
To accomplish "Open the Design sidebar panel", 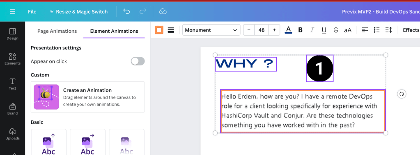I will tap(12, 34).
